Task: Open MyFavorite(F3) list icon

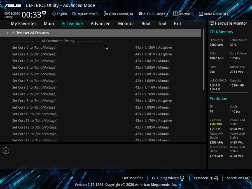Action: [x=74, y=14]
